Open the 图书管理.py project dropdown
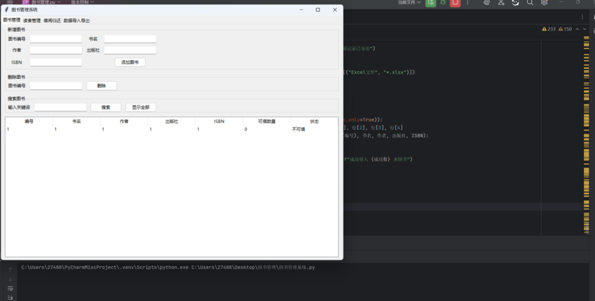The height and width of the screenshot is (301, 595). click(45, 2)
